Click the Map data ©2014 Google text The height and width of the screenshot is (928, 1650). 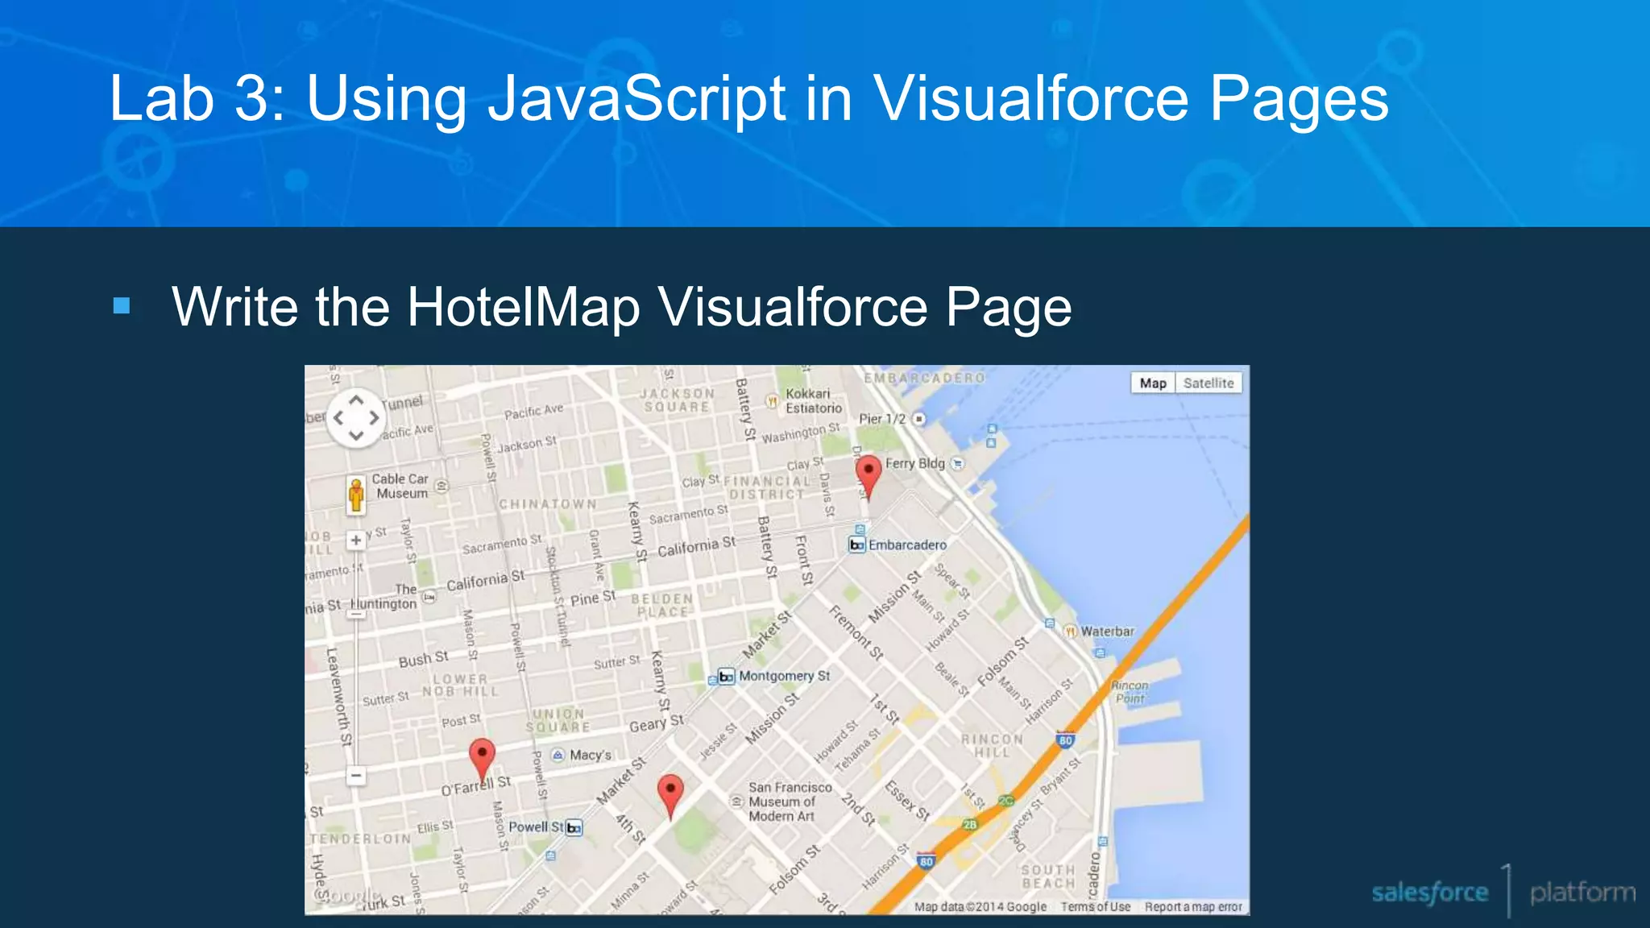click(x=980, y=907)
